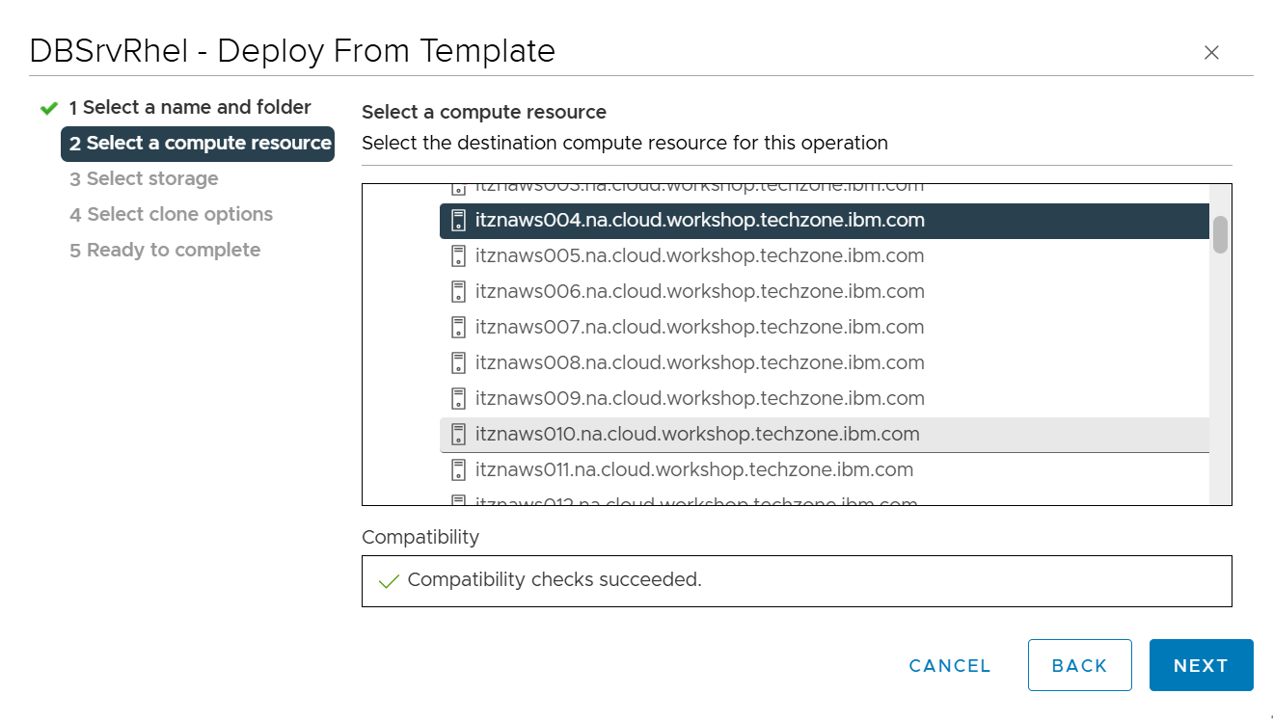Click step 3 Select storage
This screenshot has width=1273, height=721.
pos(144,179)
